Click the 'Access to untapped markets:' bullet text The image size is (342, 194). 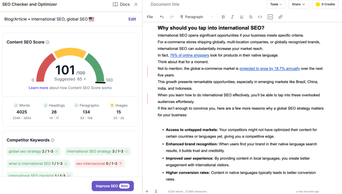click(192, 130)
